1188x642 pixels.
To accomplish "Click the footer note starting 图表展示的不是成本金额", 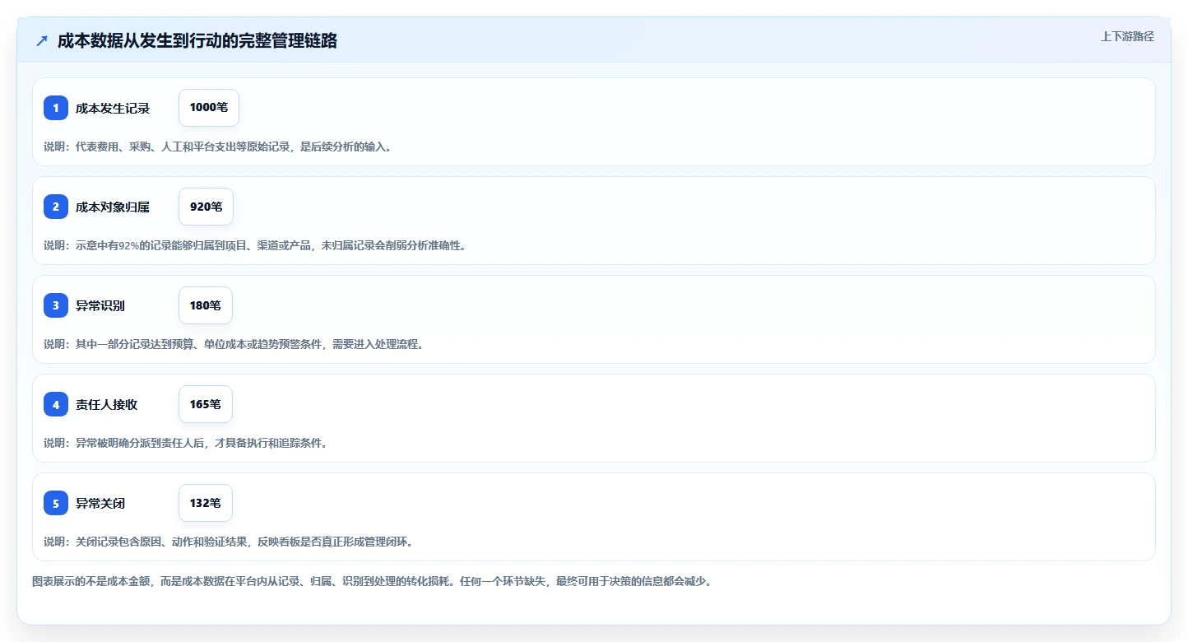I will pos(372,581).
